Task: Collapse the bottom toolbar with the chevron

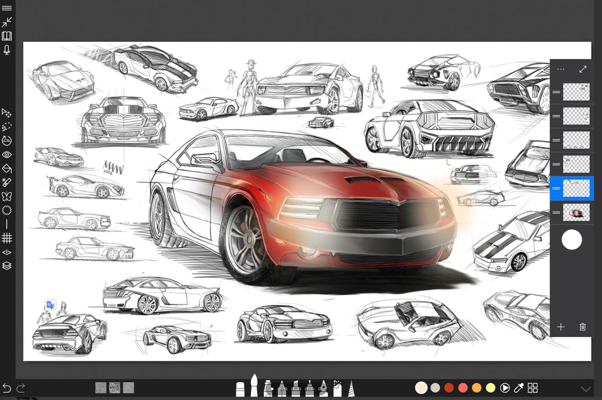Action: 586,389
